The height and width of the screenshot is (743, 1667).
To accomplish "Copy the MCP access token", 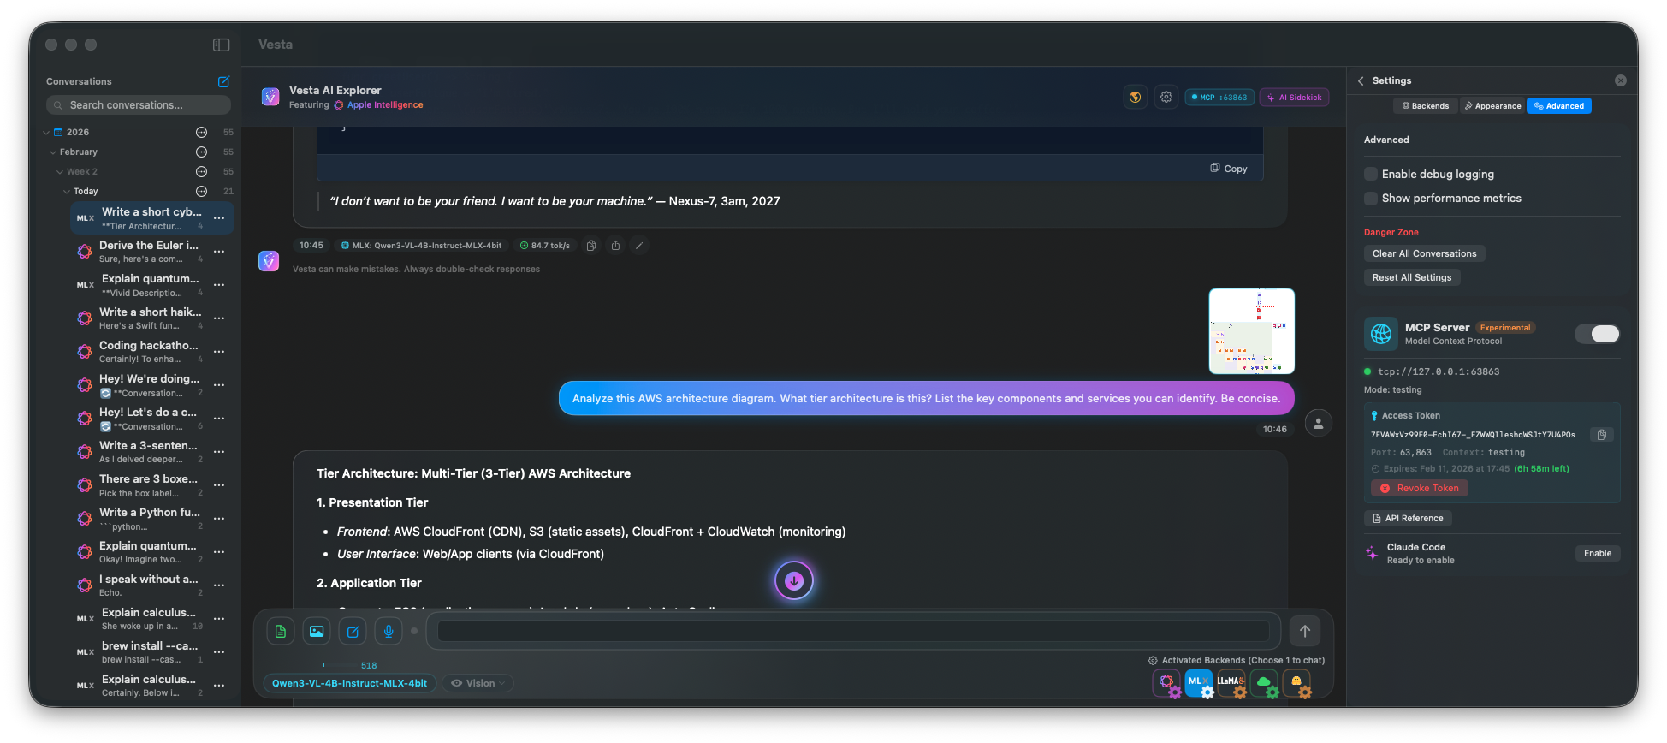I will 1601,435.
